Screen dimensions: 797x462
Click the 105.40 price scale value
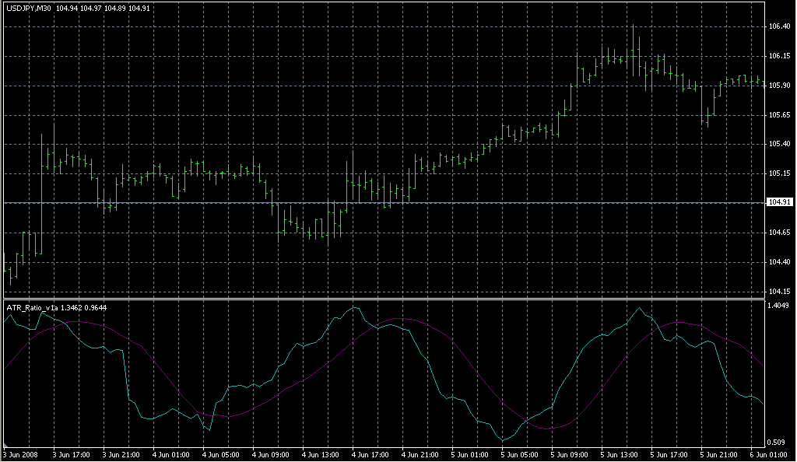pos(779,144)
